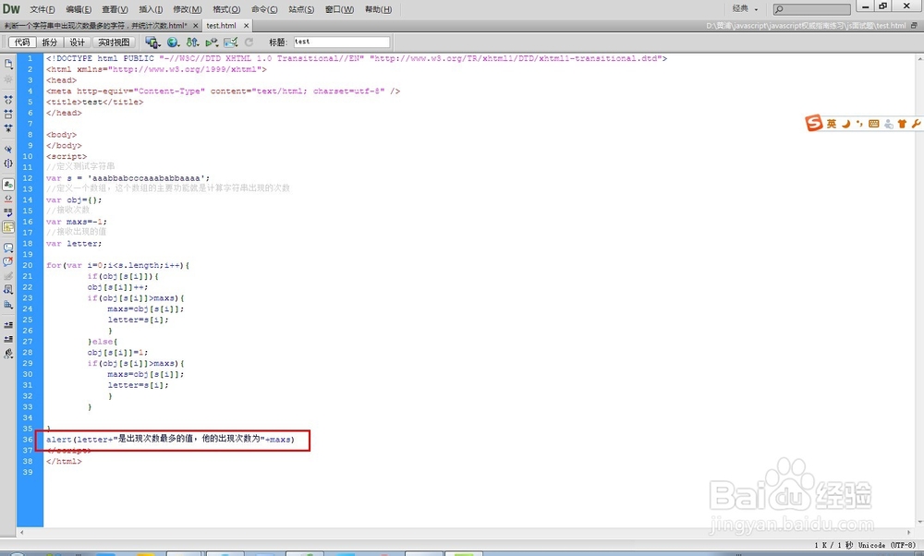This screenshot has height=556, width=924.
Task: Click the Expand All code icon
Action: (x=8, y=127)
